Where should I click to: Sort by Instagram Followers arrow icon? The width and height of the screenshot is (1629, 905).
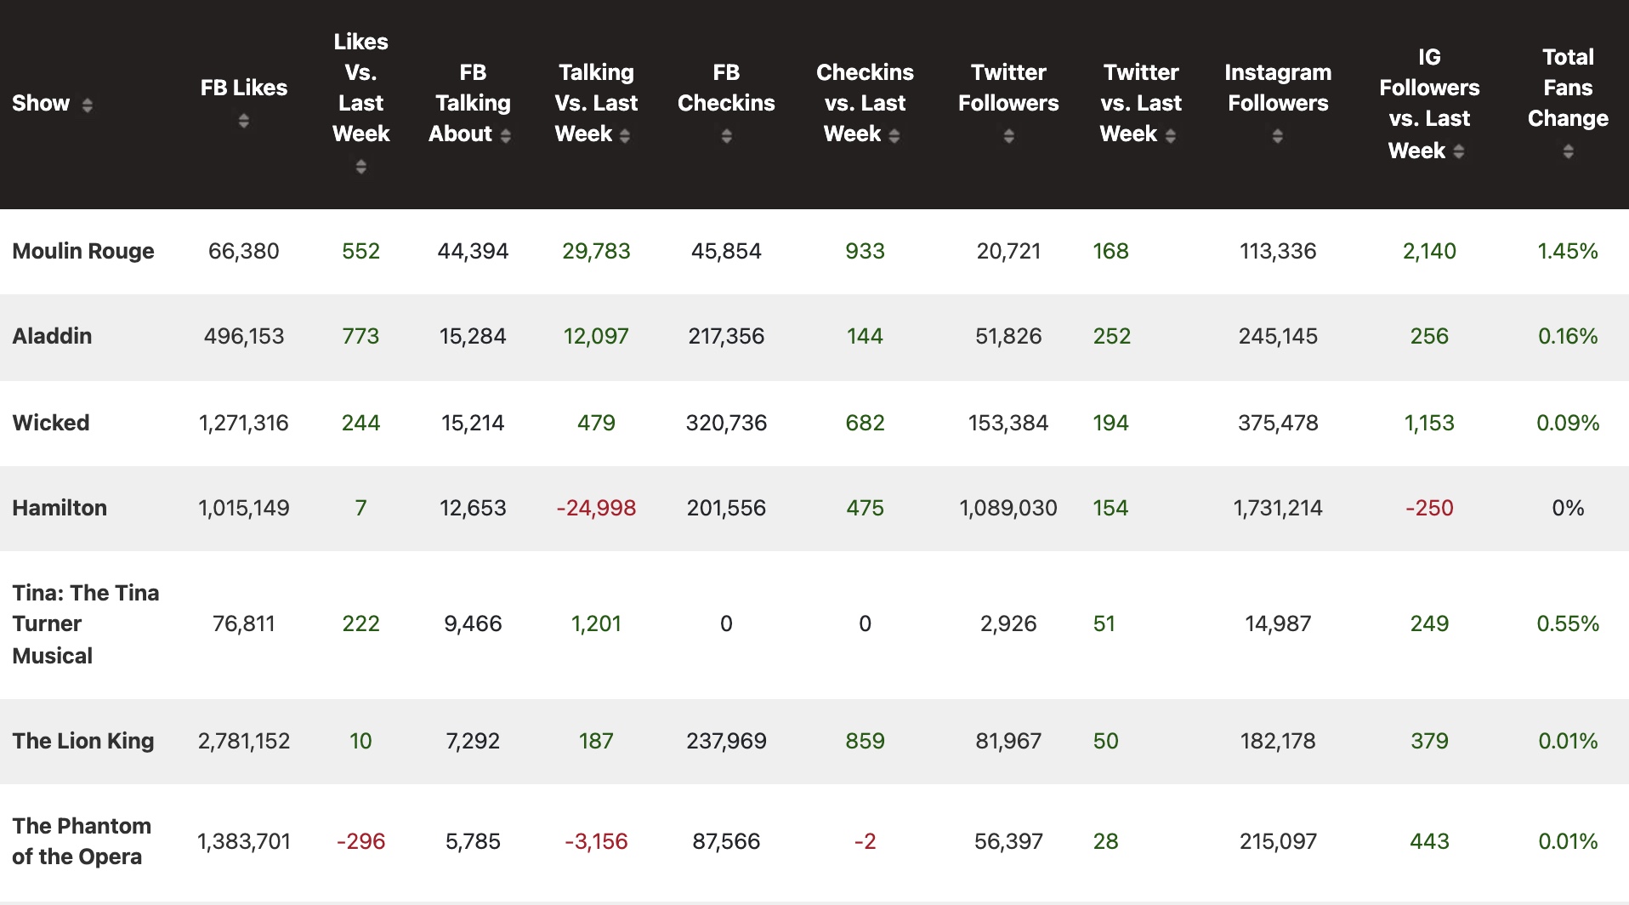1277,136
